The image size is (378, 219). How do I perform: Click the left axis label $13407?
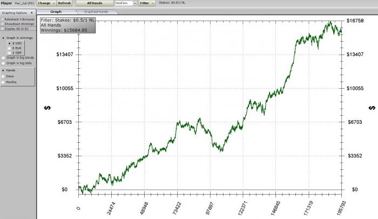pos(65,54)
